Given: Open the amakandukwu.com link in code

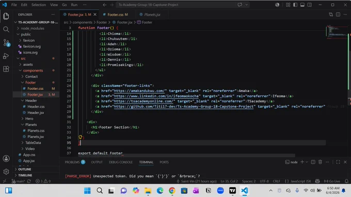Looking at the screenshot, I should click(139, 91).
